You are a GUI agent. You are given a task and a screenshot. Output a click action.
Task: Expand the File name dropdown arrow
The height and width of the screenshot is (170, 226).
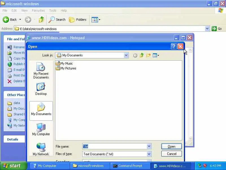149,146
